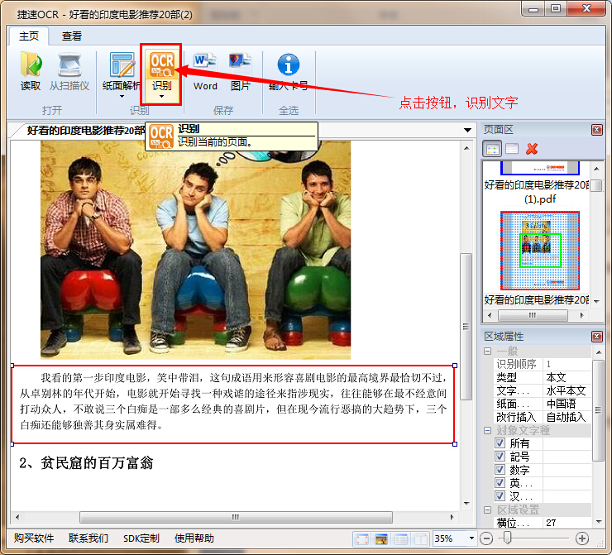
Task: Close the 区域属性 panel
Action: point(597,337)
